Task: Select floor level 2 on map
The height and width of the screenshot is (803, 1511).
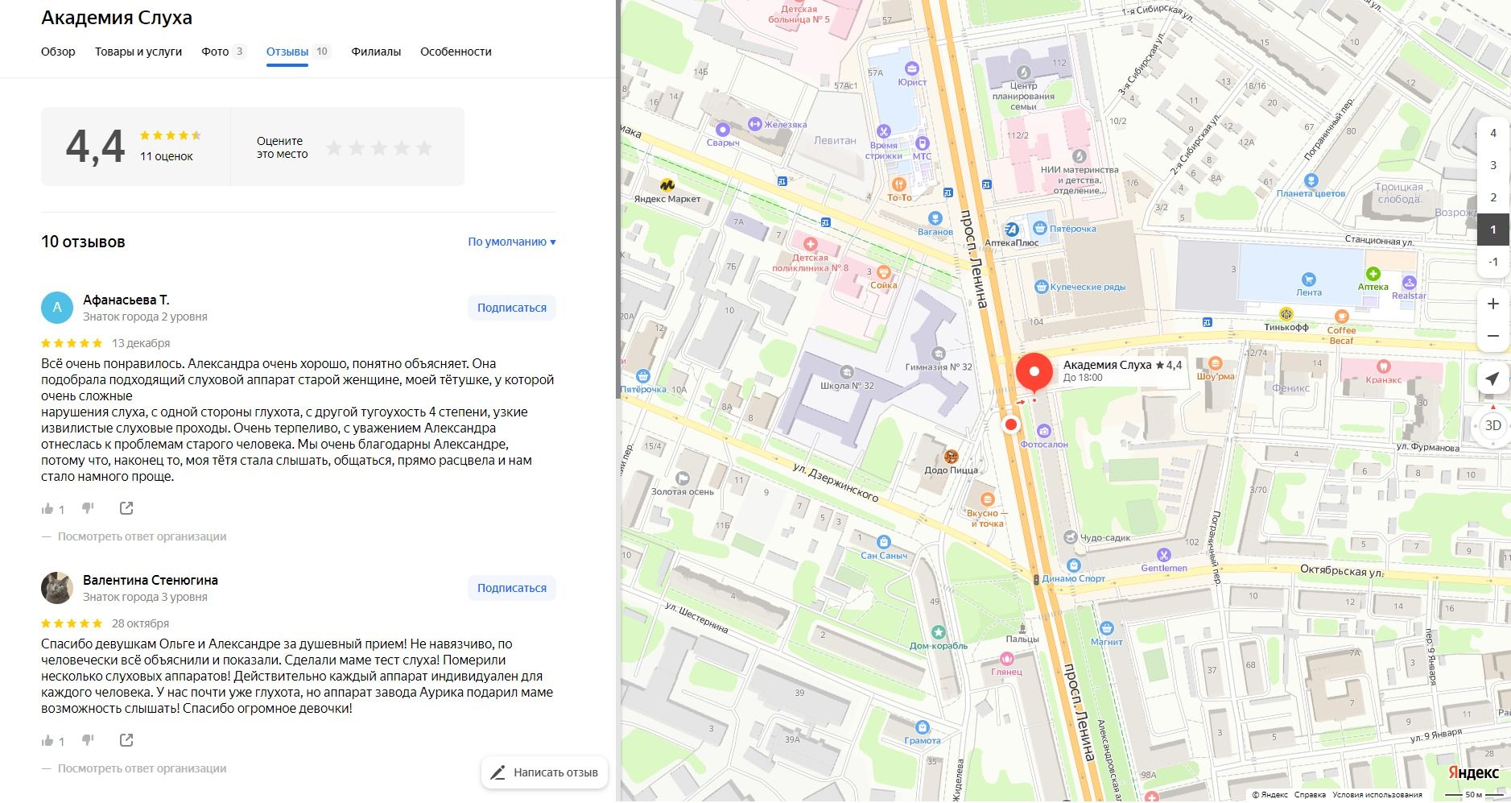Action: coord(1492,197)
